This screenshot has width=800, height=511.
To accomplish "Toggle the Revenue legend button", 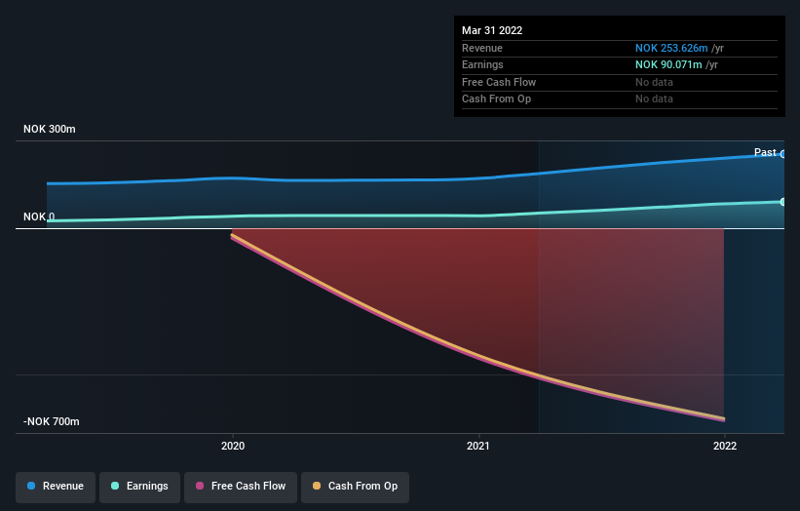I will [56, 487].
